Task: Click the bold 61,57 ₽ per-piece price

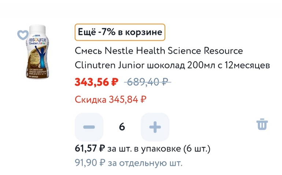Action: 90,148
